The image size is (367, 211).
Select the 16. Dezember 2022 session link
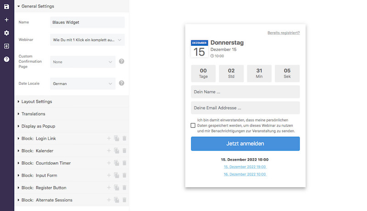[245, 174]
